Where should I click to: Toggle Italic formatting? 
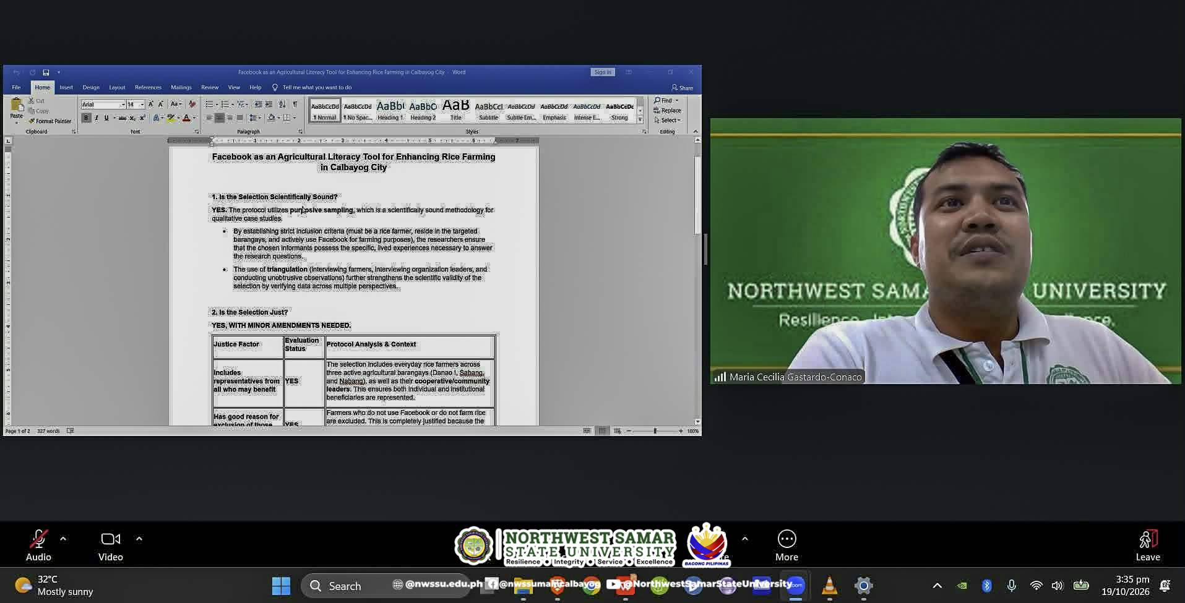(97, 118)
